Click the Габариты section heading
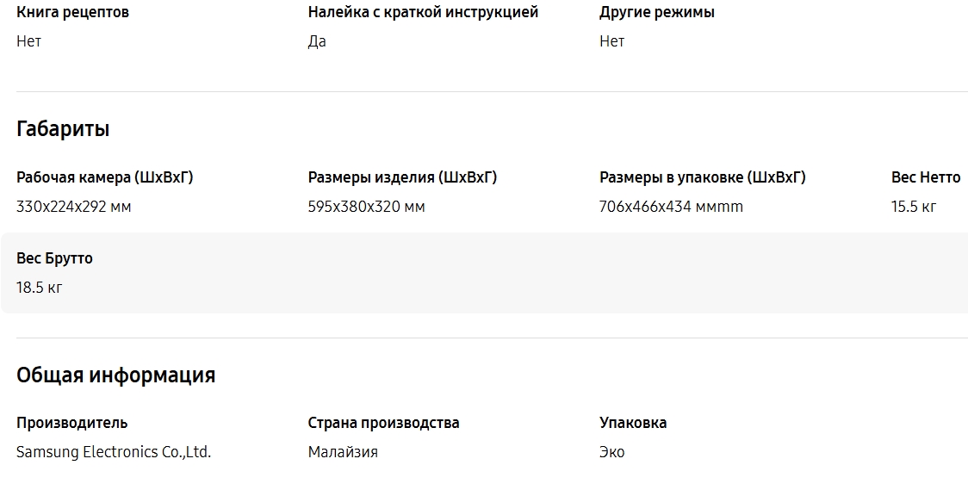The width and height of the screenshot is (968, 496). click(63, 129)
